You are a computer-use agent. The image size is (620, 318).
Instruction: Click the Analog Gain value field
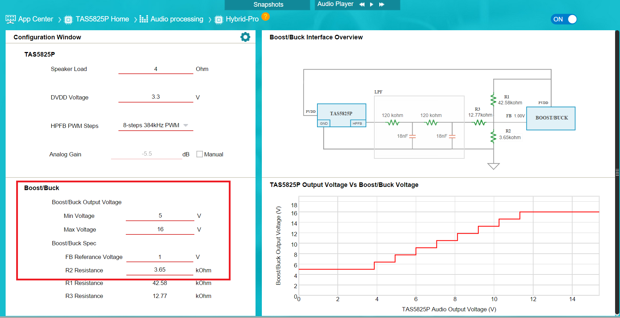tap(147, 154)
